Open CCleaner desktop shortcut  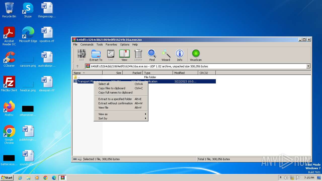(9, 59)
